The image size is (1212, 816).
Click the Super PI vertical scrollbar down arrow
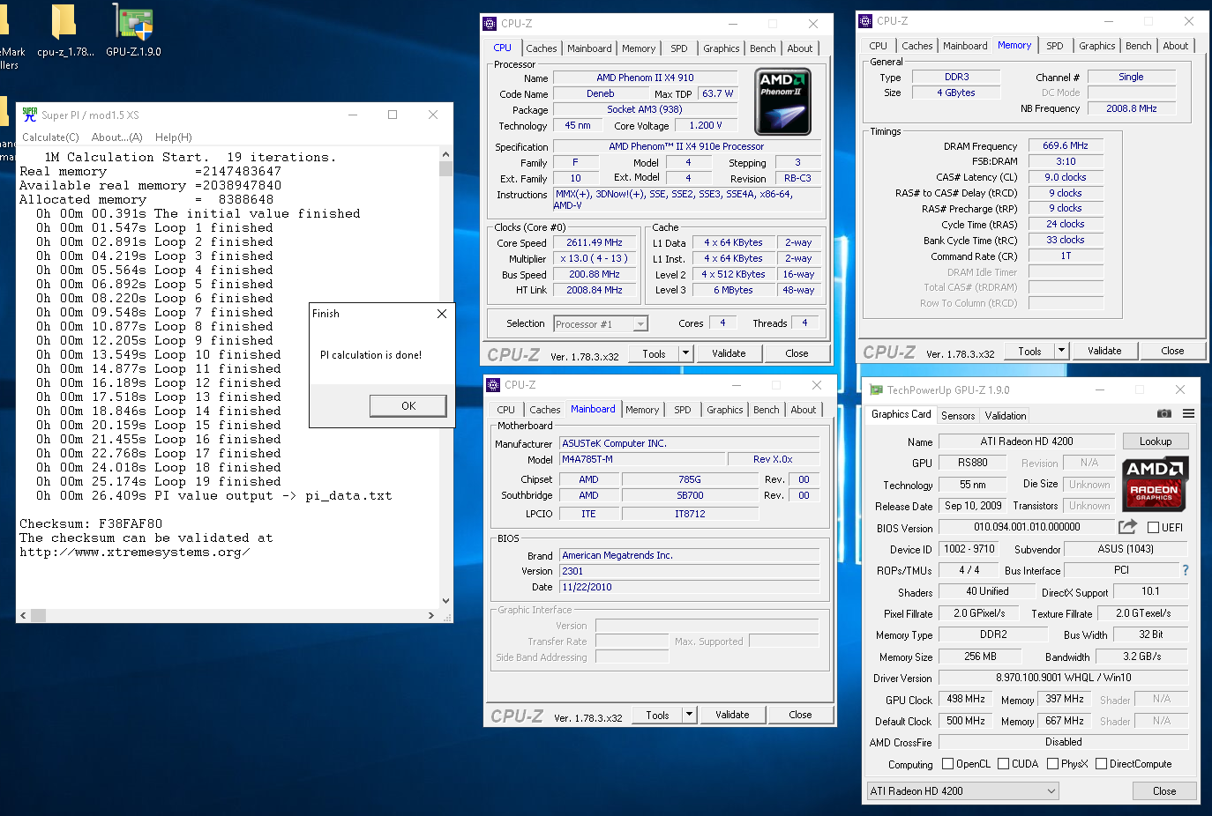445,600
